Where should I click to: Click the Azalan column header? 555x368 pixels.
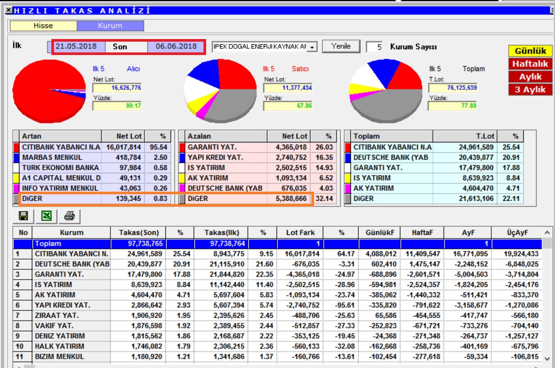tap(226, 136)
